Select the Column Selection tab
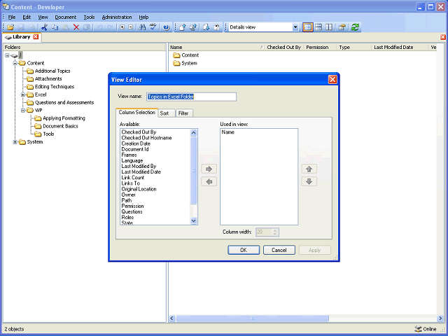 [137, 113]
